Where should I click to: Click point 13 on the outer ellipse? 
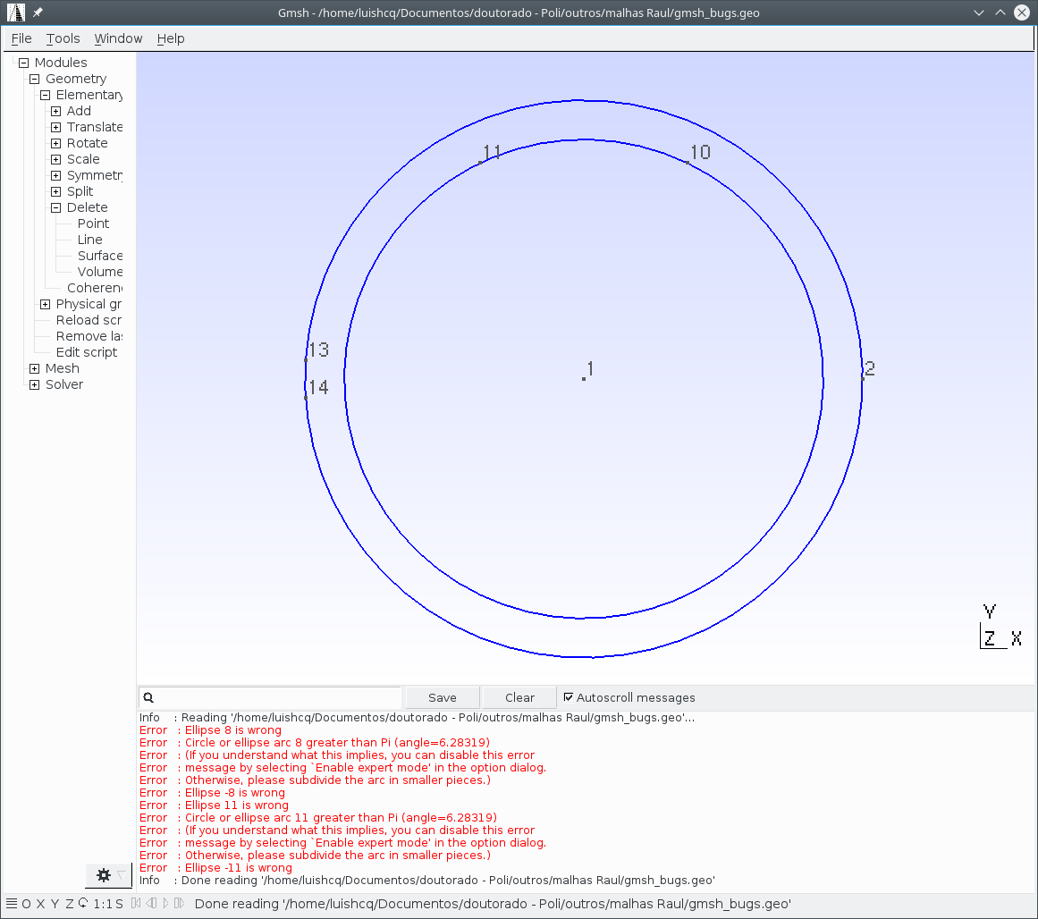[306, 359]
